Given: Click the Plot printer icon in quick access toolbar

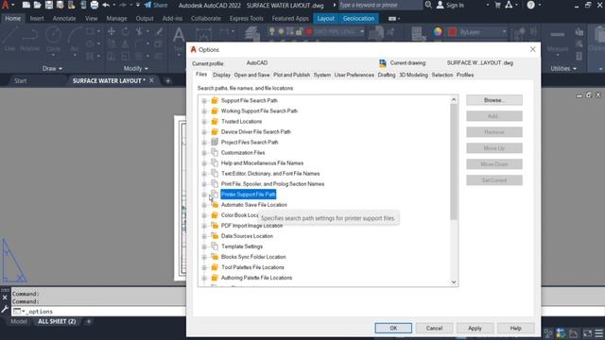Looking at the screenshot, I should 95,5.
